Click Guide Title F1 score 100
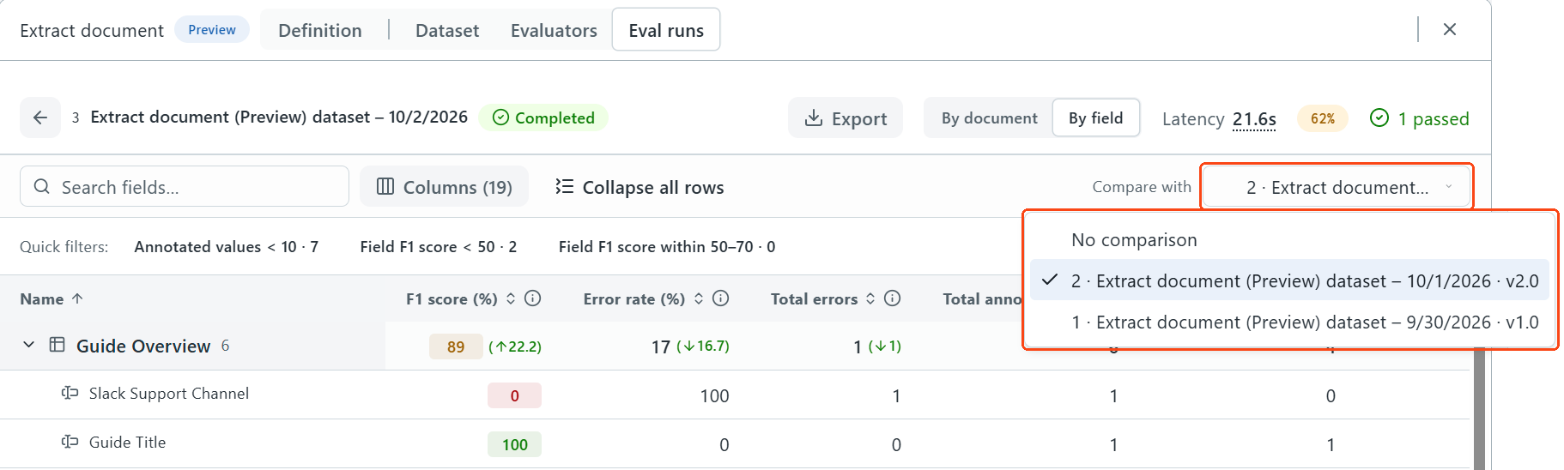This screenshot has width=1564, height=470. click(514, 444)
